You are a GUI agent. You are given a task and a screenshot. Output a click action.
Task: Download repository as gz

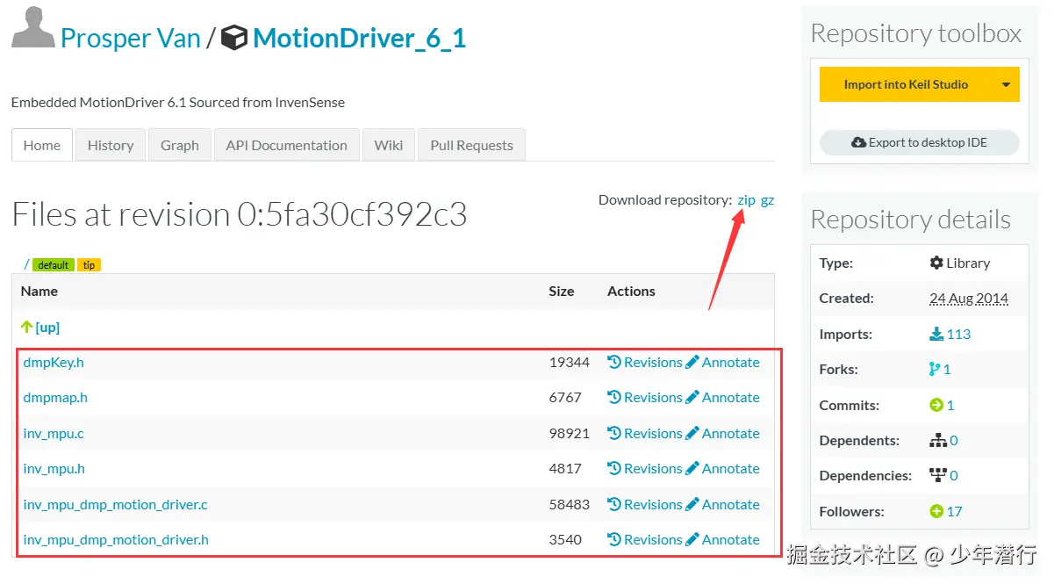(767, 200)
